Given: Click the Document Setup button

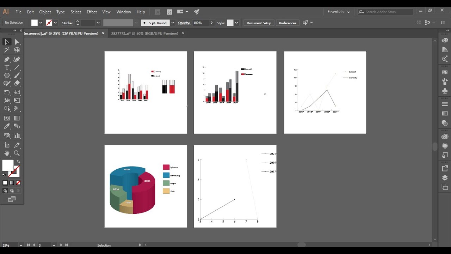Looking at the screenshot, I should point(259,23).
